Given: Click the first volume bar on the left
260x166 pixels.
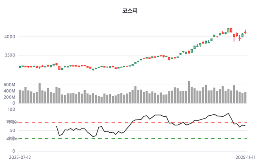Looking at the screenshot, I should 20,97.
